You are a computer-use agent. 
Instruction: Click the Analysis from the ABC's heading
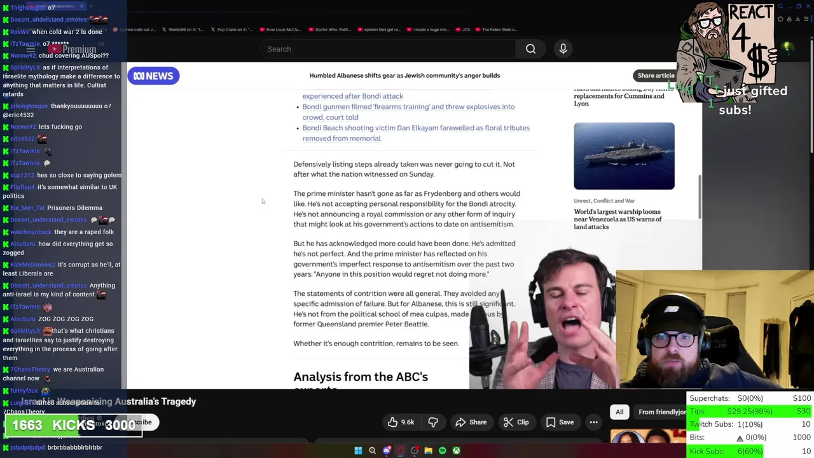click(x=361, y=377)
